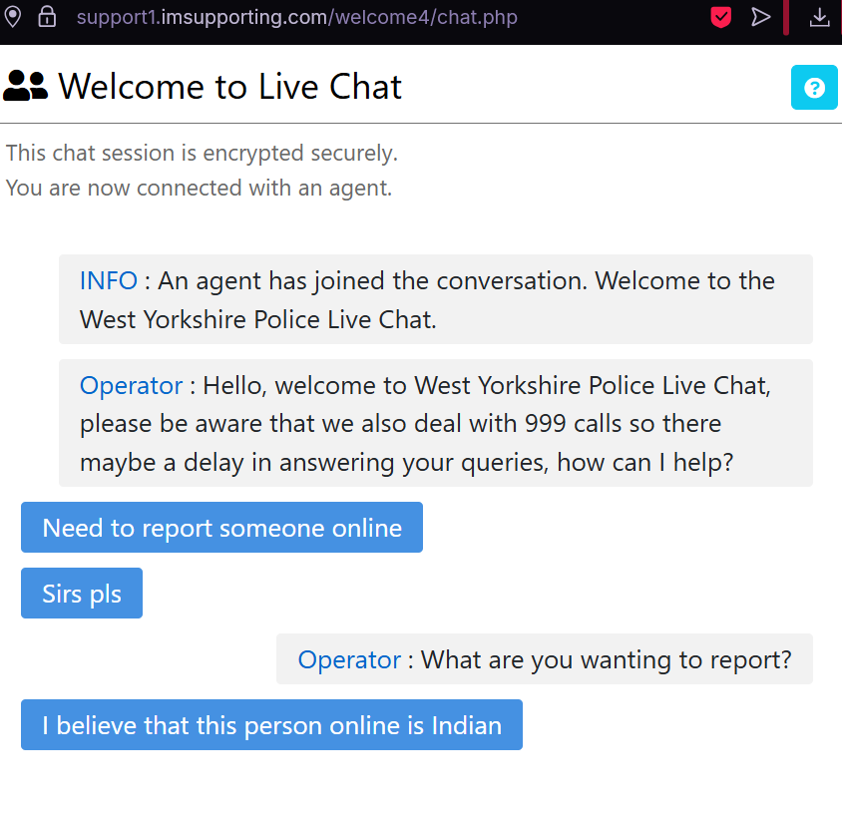This screenshot has width=842, height=820.
Task: Click the cyan help question mark button
Action: coord(814,88)
